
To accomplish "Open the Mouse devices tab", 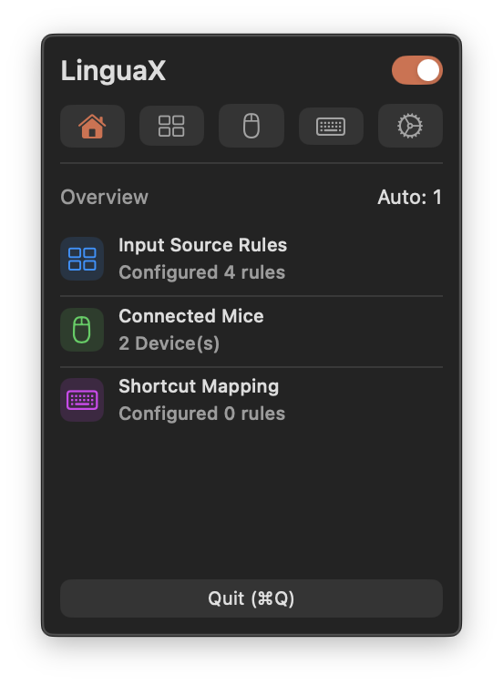I will 251,126.
